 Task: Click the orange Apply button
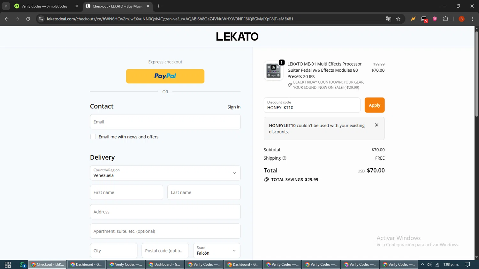click(x=375, y=105)
